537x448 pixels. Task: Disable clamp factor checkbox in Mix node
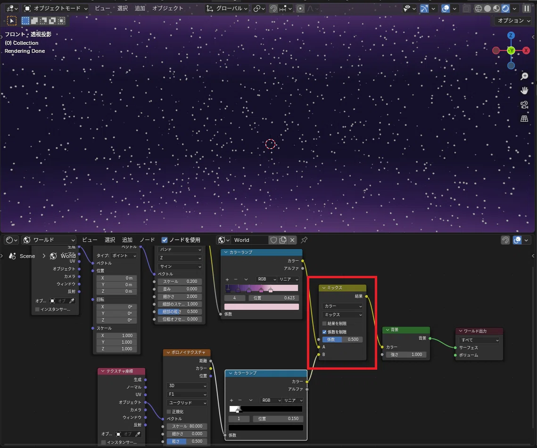click(324, 332)
